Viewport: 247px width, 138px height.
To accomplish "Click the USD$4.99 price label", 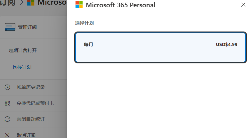I will (x=227, y=44).
